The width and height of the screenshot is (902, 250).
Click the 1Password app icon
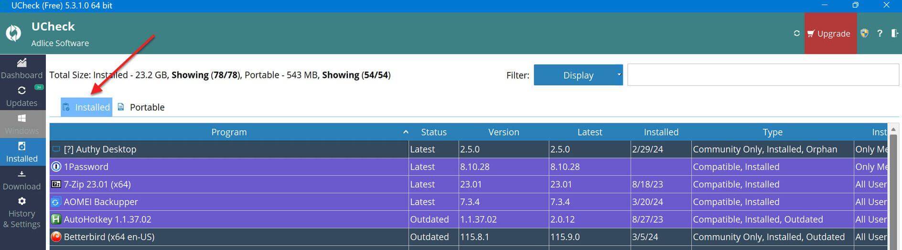pyautogui.click(x=56, y=167)
